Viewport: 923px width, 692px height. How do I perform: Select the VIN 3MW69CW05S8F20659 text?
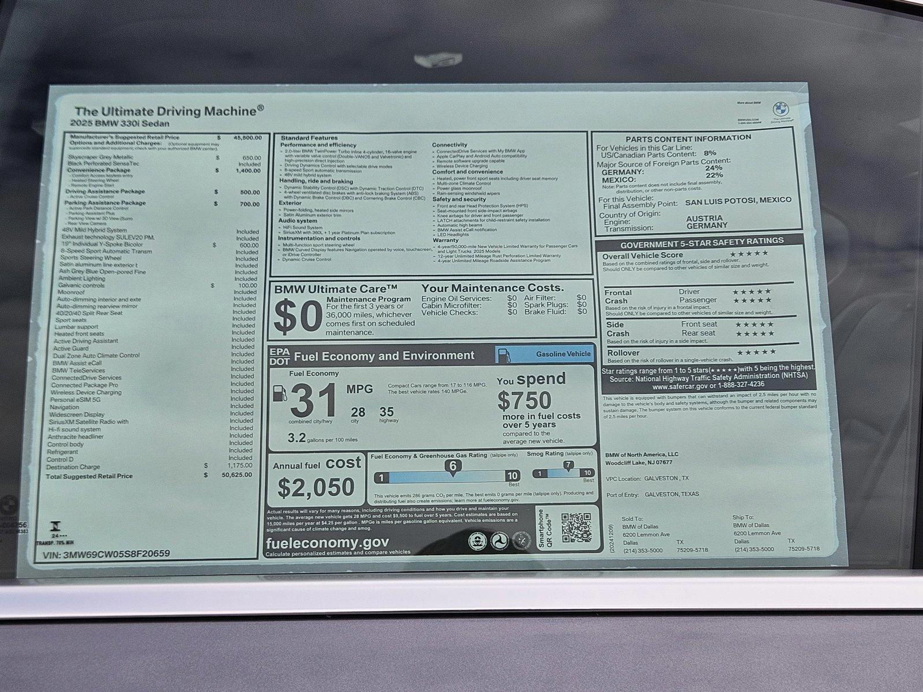pyautogui.click(x=106, y=554)
